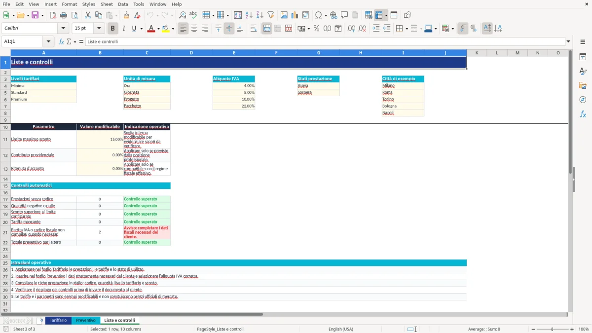Toggle Align Left
Image resolution: width=592 pixels, height=333 pixels.
(x=183, y=29)
